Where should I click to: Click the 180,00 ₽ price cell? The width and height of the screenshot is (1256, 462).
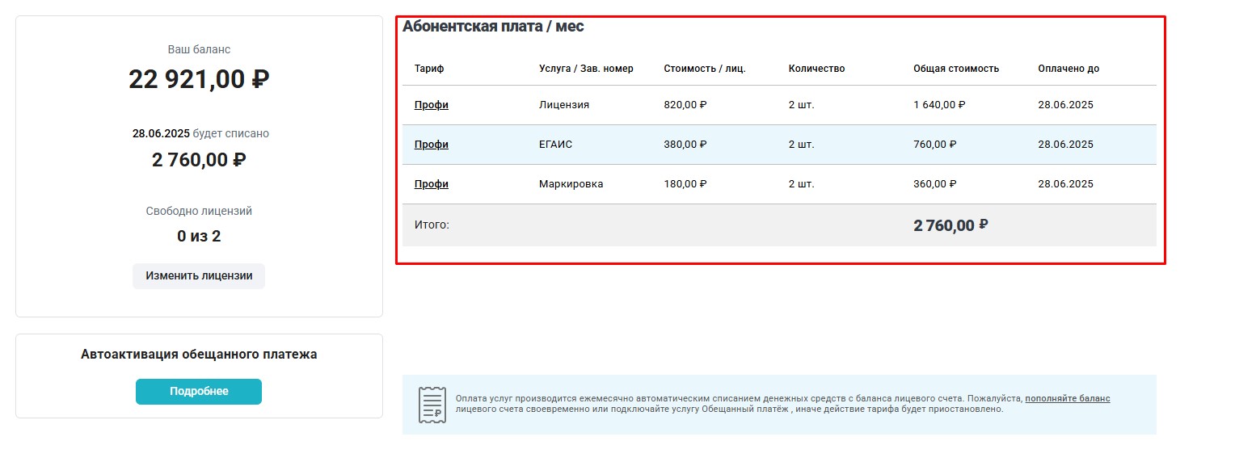point(685,184)
